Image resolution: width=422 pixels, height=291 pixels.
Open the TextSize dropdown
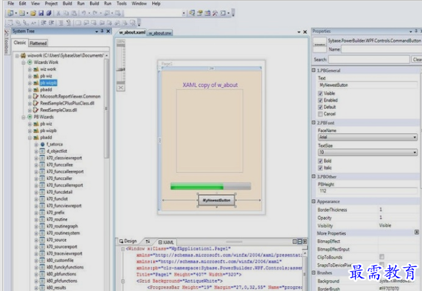(x=414, y=152)
